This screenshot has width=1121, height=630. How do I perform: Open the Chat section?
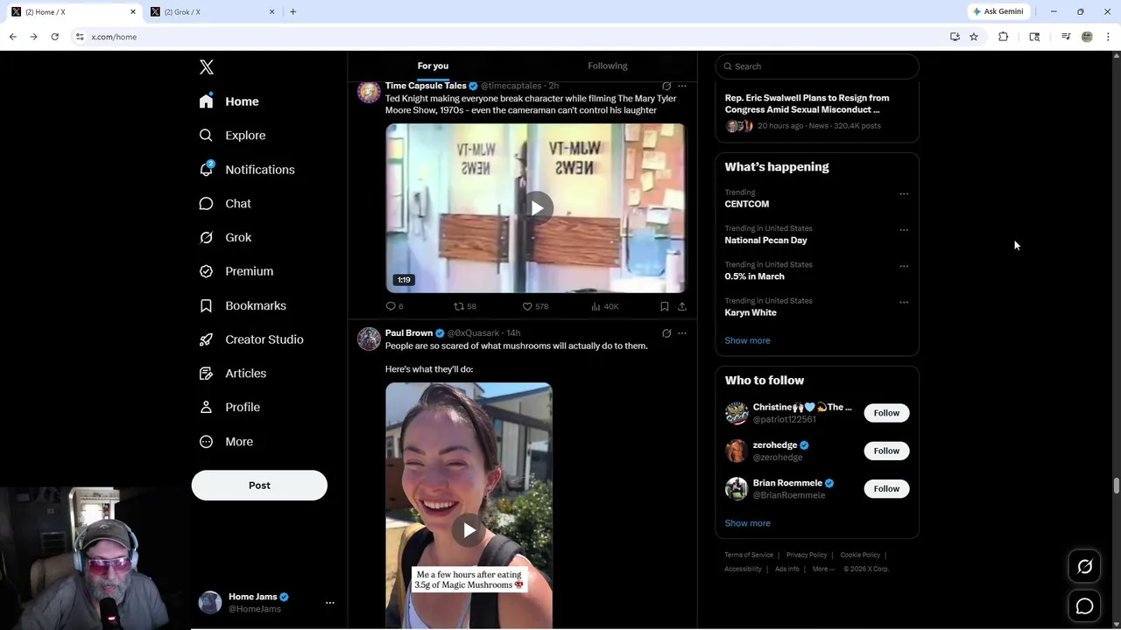point(225,203)
